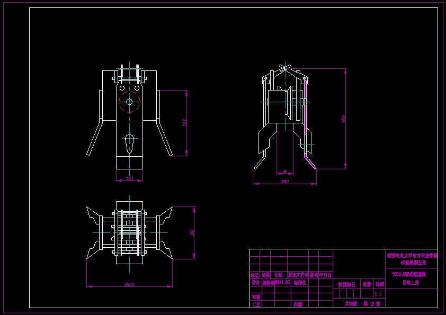Image resolution: width=446 pixels, height=315 pixels.
Task: Select the 07级机制五班 class text
Action: point(413,263)
